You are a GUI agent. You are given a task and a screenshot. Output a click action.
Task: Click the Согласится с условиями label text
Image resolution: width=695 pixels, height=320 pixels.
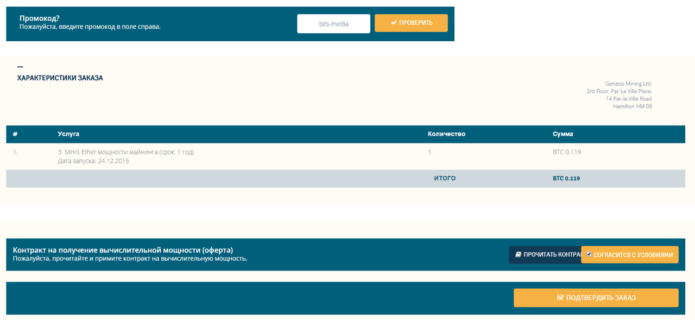pyautogui.click(x=634, y=255)
